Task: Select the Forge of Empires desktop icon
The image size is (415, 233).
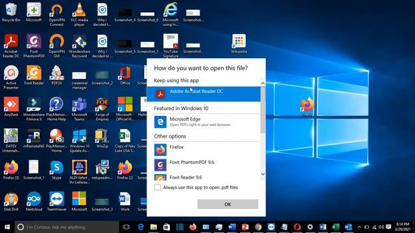Action: tap(102, 109)
